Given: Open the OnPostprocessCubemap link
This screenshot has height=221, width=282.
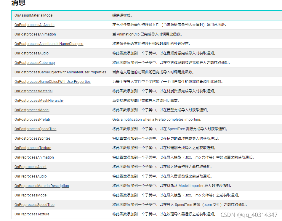Looking at the screenshot, I should (x=35, y=62).
